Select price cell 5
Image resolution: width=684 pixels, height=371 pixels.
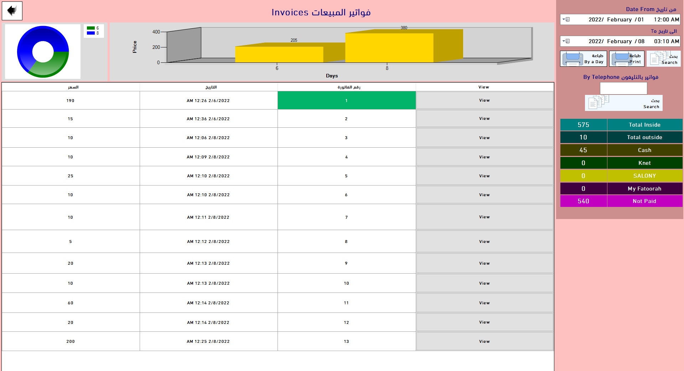point(71,242)
